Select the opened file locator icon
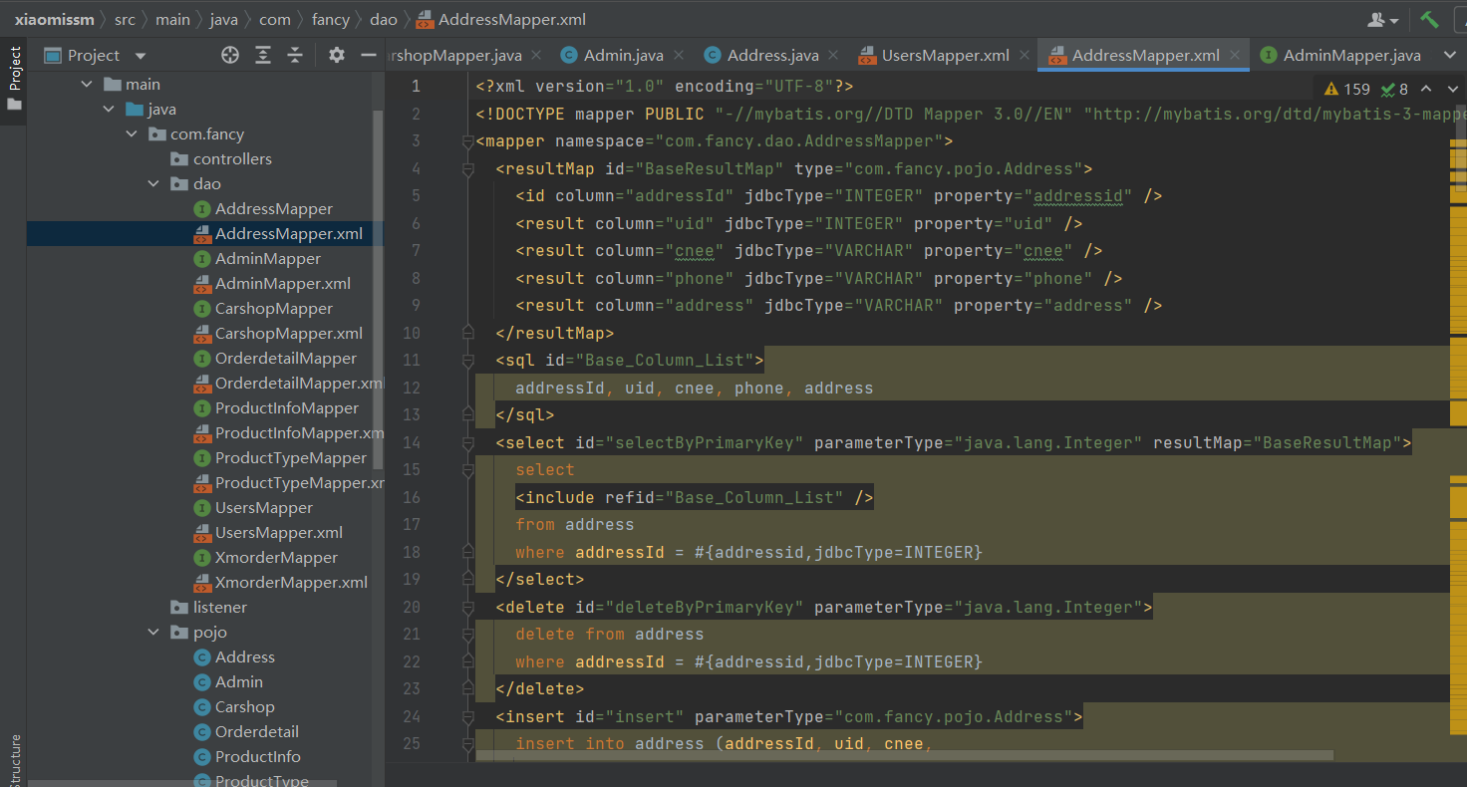Screen dimensions: 1467x787 point(230,55)
